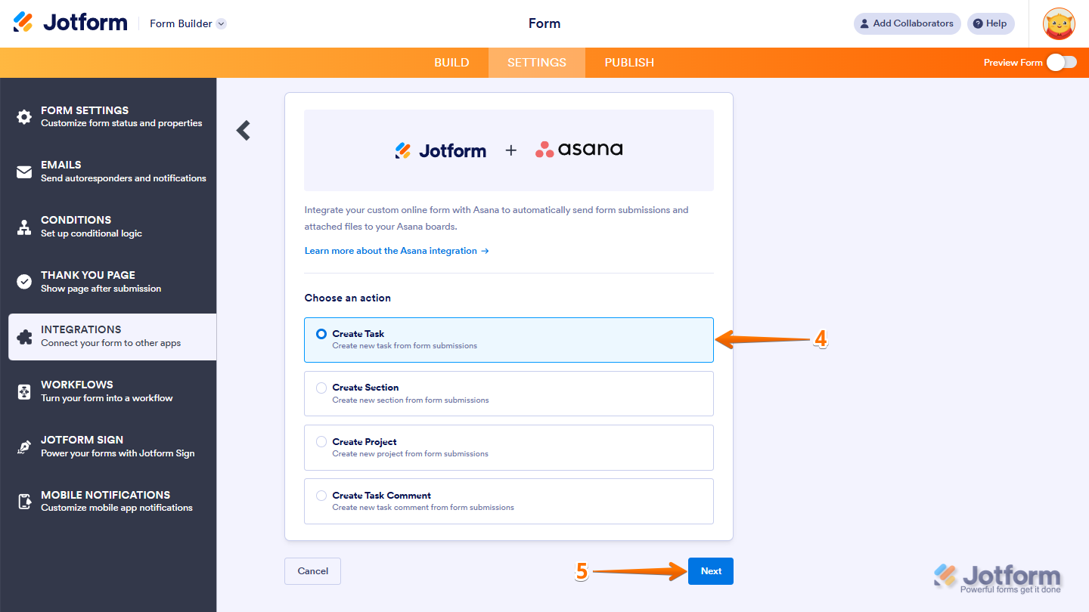Select Create Task Comment option
The height and width of the screenshot is (612, 1089).
click(321, 495)
